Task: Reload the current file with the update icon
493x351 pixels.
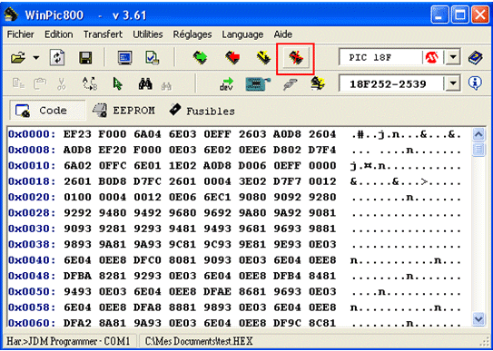Action: pos(57,58)
